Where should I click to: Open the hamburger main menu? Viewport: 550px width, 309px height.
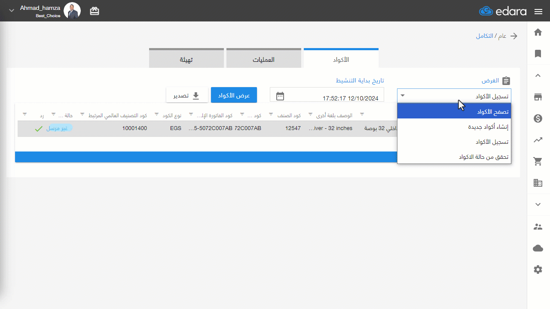538,12
